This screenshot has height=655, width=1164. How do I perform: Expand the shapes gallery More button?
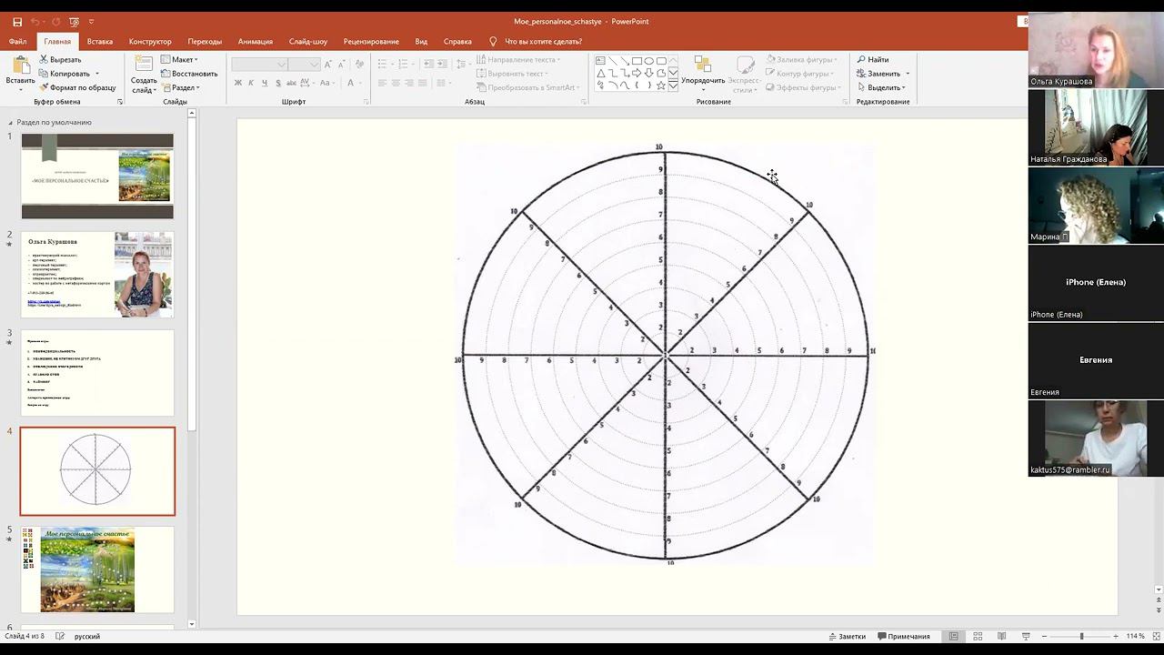click(x=673, y=86)
